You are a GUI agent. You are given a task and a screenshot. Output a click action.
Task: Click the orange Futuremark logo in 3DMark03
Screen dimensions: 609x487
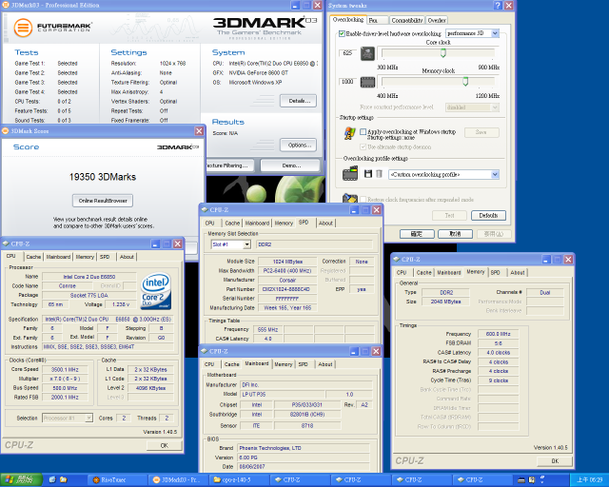(23, 28)
